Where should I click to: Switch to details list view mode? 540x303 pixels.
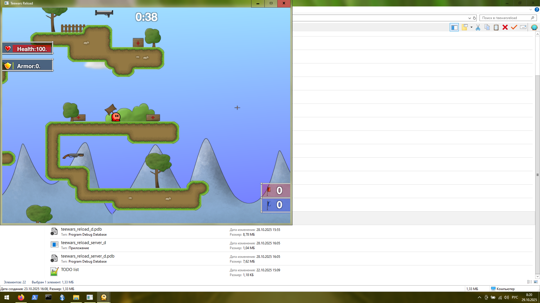pos(529,282)
